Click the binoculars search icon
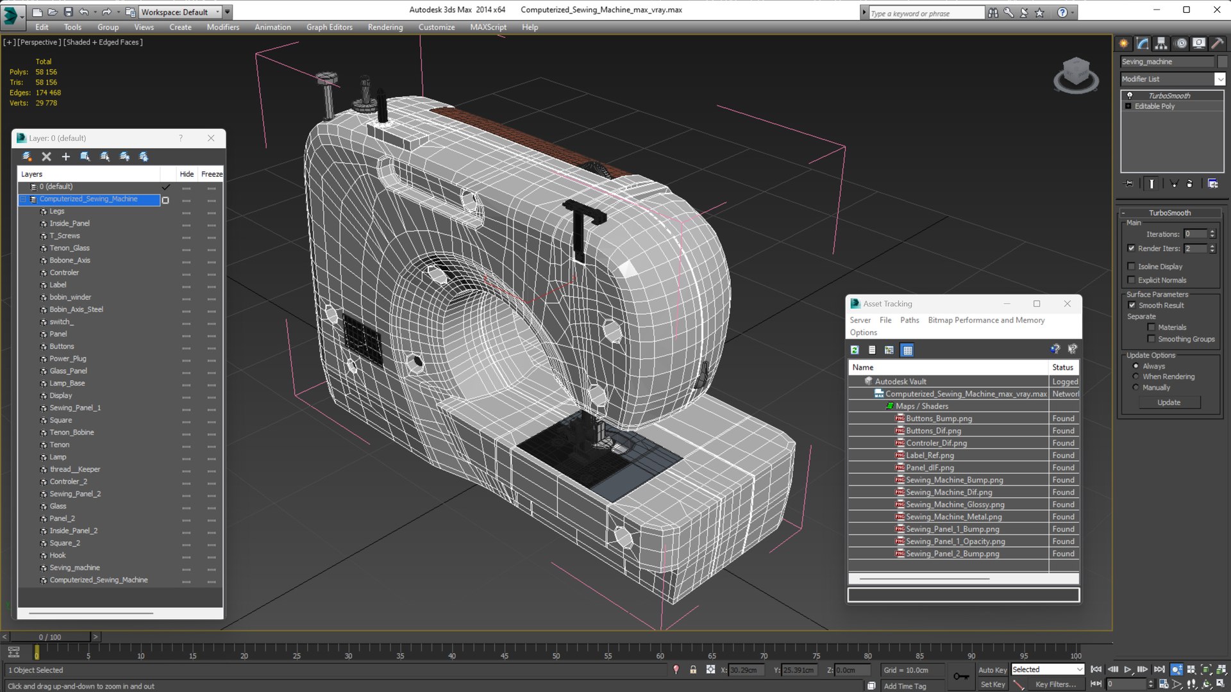This screenshot has width=1231, height=692. pos(992,13)
